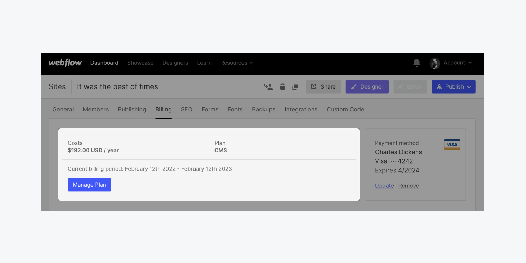Go to the Backups tab
This screenshot has width=526, height=263.
264,109
